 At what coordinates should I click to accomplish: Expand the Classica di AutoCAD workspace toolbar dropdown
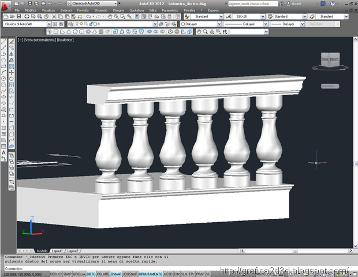(x=49, y=24)
